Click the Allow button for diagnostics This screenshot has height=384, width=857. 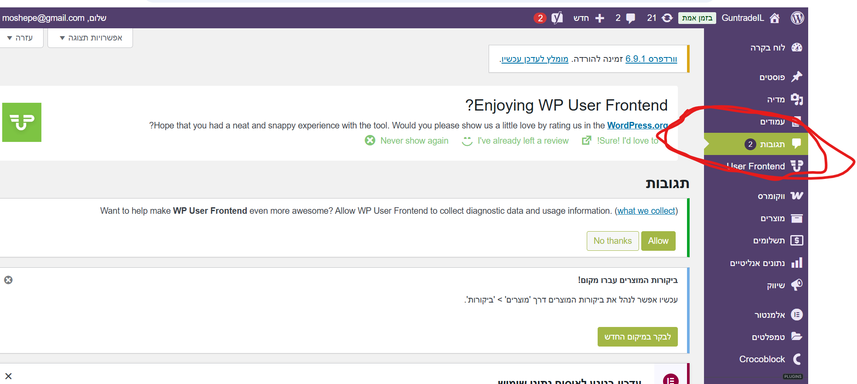click(658, 241)
